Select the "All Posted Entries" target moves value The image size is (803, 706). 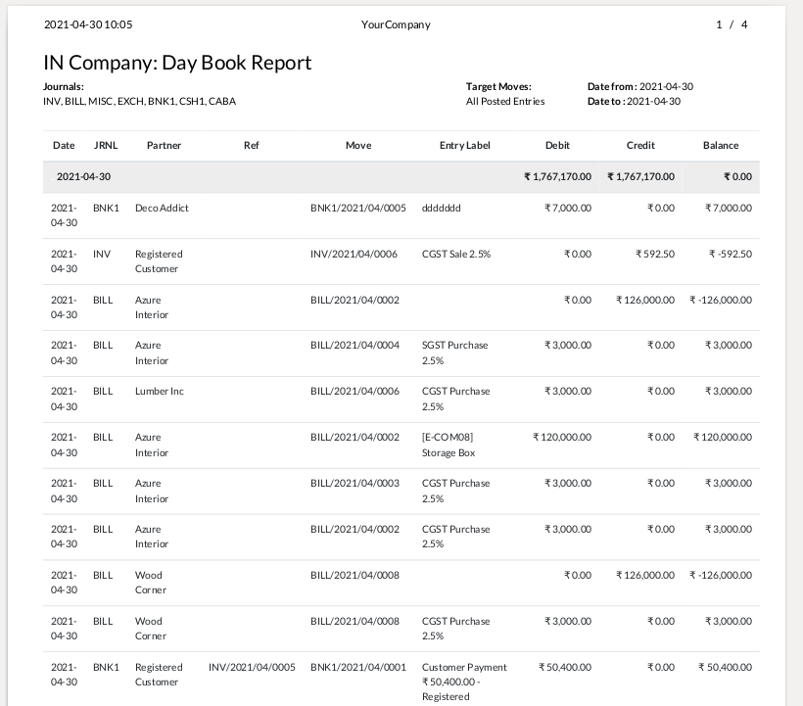pyautogui.click(x=505, y=101)
